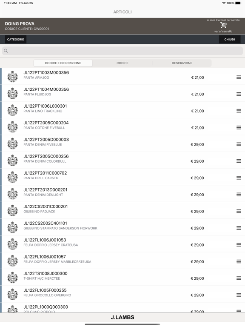Switch to the DESCRIZIONE filter tab

(x=182, y=63)
